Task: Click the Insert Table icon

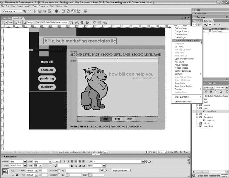Action: tap(40, 11)
